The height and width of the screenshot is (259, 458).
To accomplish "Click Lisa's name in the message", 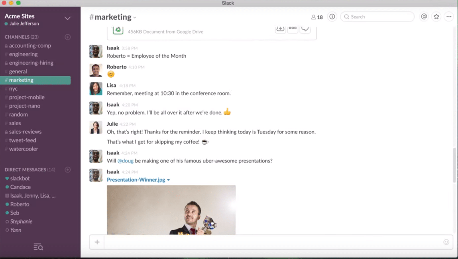I will pos(111,85).
